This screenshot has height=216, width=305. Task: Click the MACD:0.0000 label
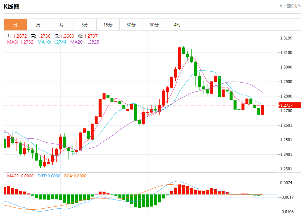[21, 176]
